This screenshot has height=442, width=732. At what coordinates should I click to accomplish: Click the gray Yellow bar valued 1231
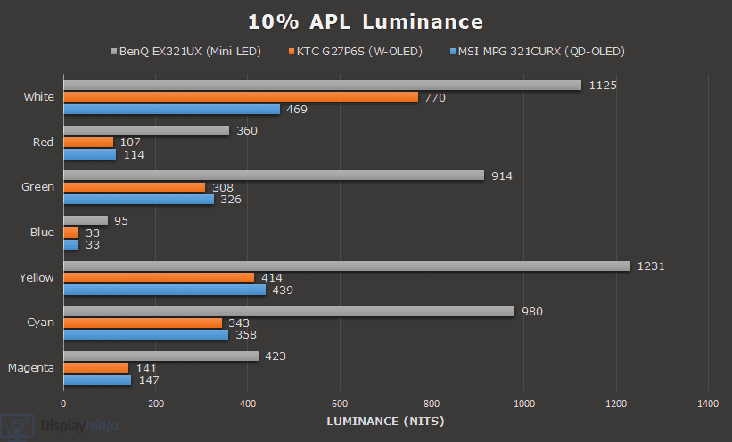pyautogui.click(x=347, y=266)
